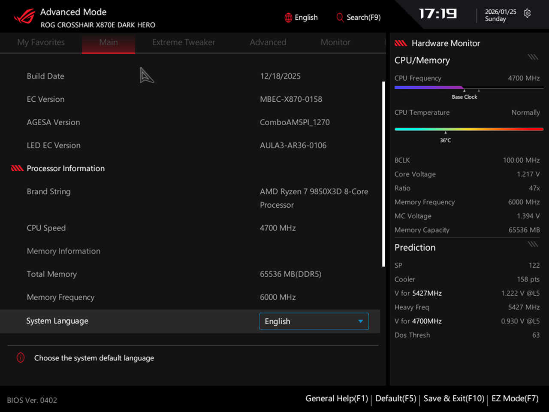Click the ROG logo icon
549x412 pixels.
(x=24, y=17)
